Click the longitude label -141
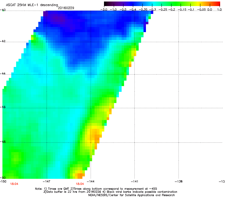This screenshot has width=225, height=197. (x=134, y=182)
